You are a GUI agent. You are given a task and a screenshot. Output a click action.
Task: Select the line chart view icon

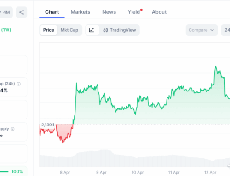tap(92, 30)
